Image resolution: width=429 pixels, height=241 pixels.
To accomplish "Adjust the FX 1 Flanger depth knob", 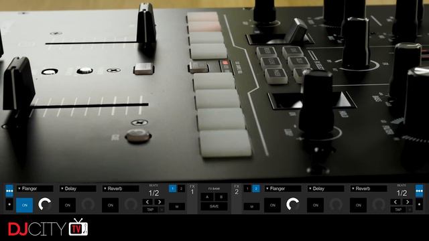I will (x=45, y=204).
